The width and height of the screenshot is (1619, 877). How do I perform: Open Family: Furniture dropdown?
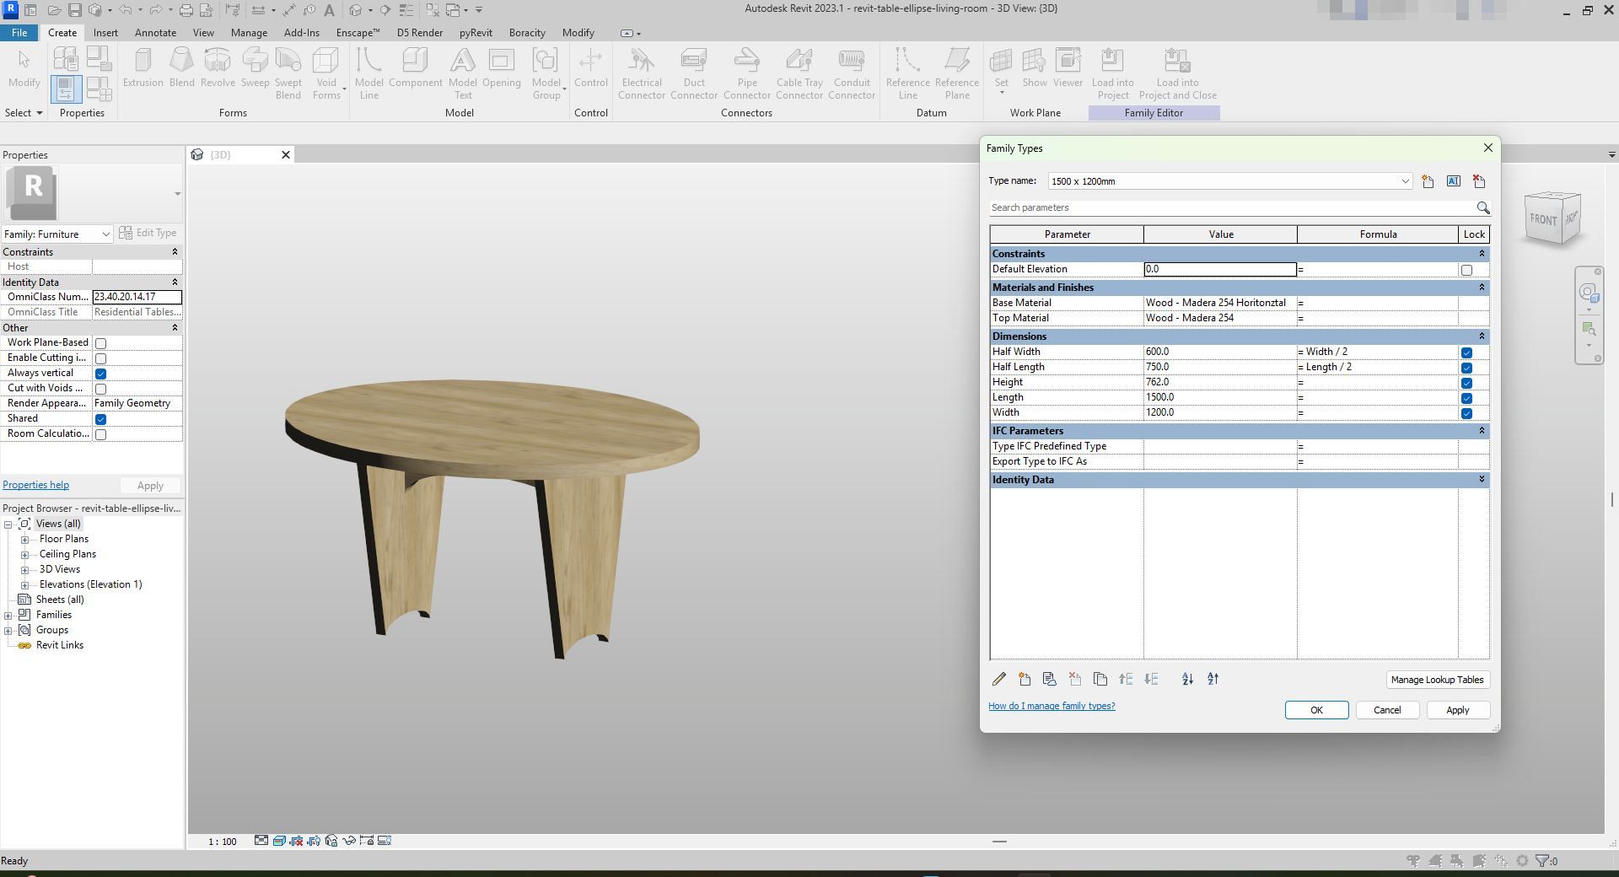pos(57,234)
